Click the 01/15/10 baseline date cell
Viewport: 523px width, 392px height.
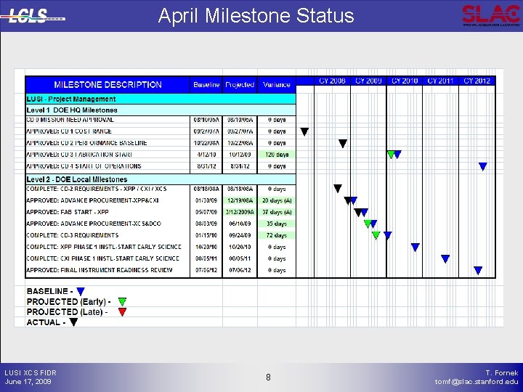[206, 235]
